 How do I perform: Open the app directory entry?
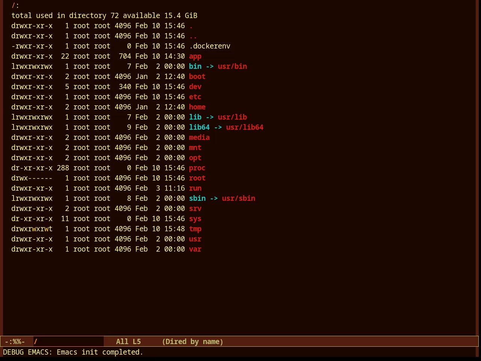(195, 56)
